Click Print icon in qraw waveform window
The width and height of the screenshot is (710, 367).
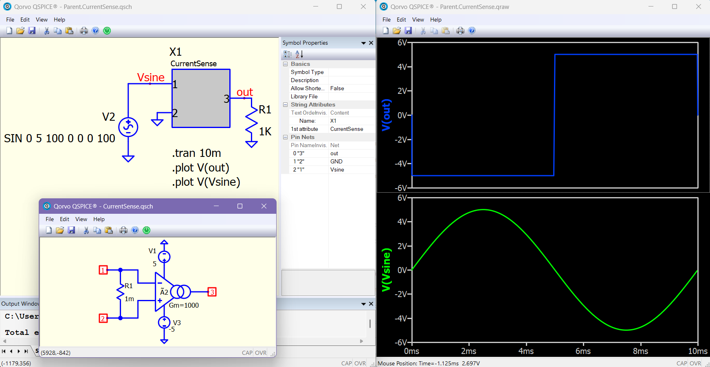tap(460, 30)
